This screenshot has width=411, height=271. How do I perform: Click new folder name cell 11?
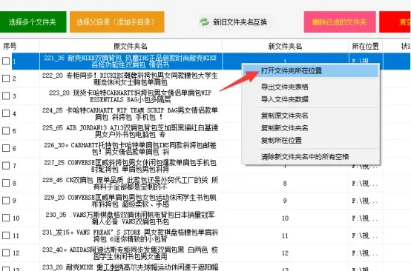(285, 235)
